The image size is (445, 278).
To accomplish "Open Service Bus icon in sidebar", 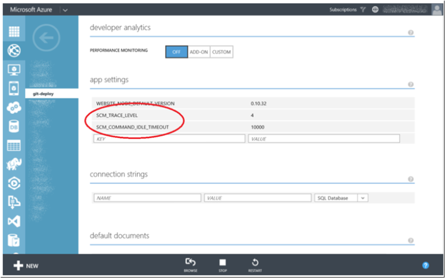I will point(14,202).
